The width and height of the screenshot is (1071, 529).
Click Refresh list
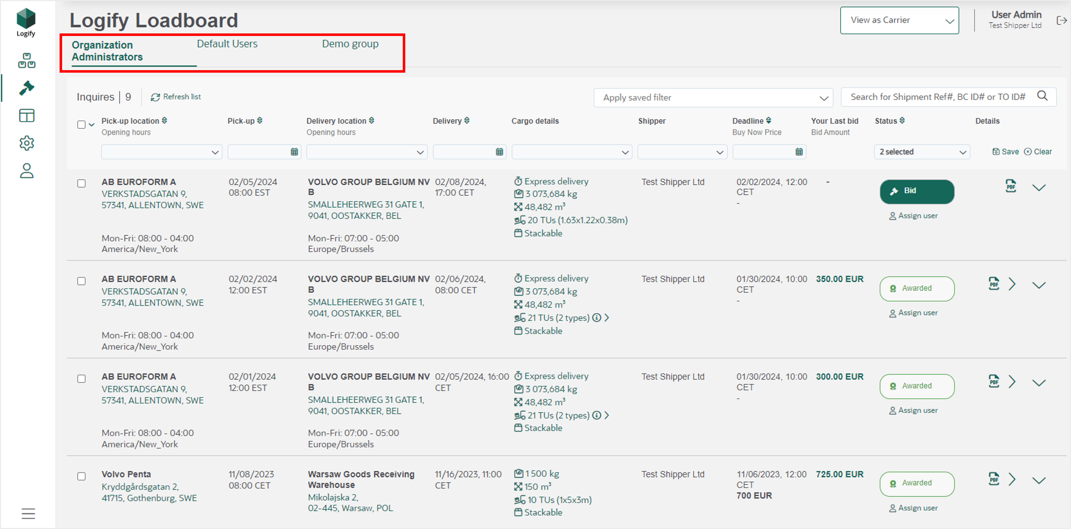pos(175,97)
